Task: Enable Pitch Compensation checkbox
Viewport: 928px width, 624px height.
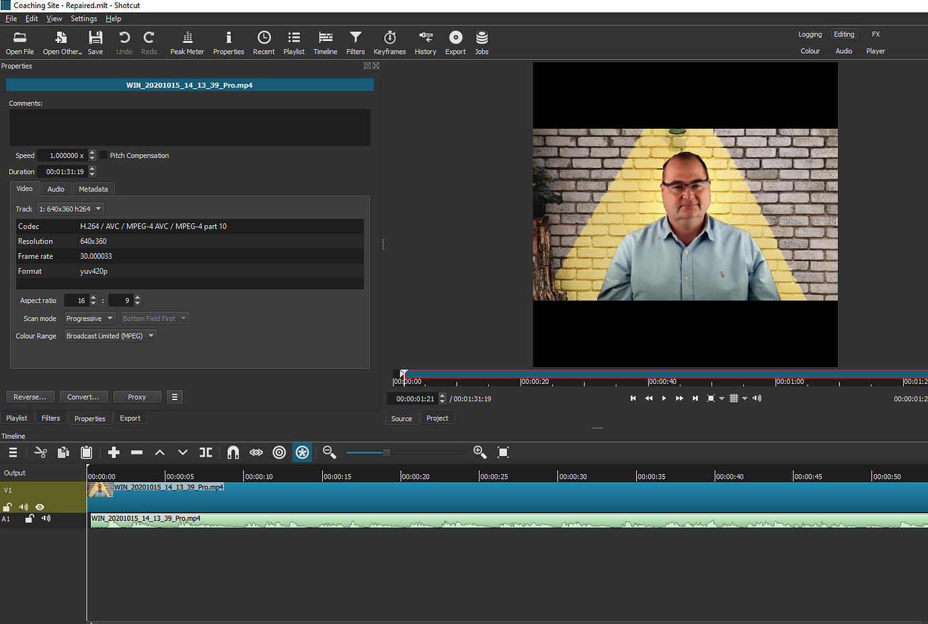Action: pyautogui.click(x=104, y=155)
